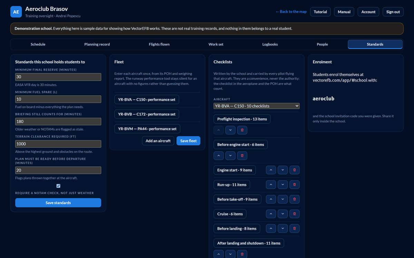
Task: Edit the Minimum final reserve field
Action: tap(58, 77)
